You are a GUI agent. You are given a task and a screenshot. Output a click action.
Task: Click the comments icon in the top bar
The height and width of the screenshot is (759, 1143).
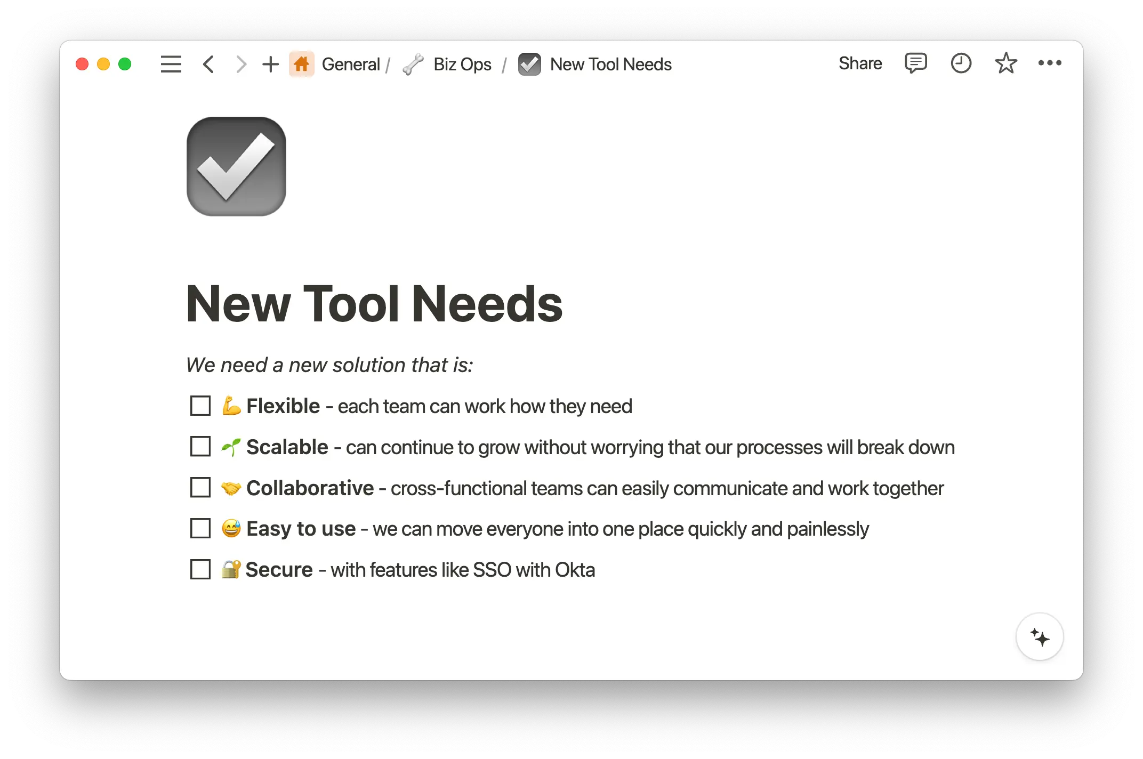pos(916,63)
